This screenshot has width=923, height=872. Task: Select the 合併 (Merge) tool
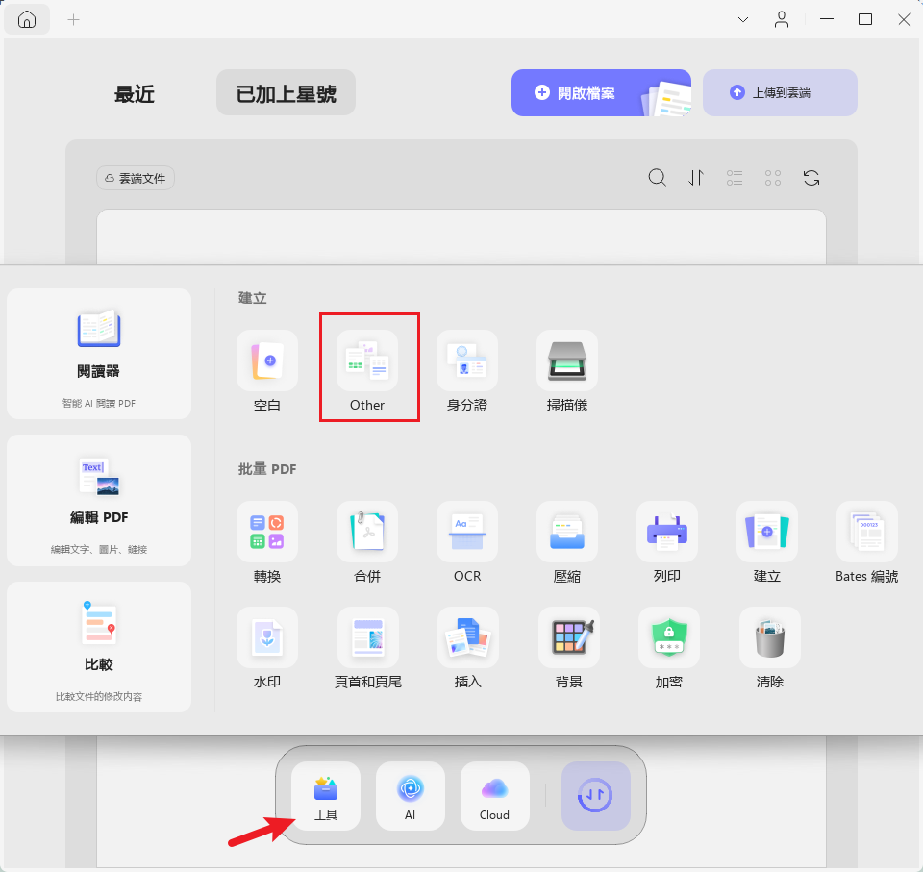[366, 543]
